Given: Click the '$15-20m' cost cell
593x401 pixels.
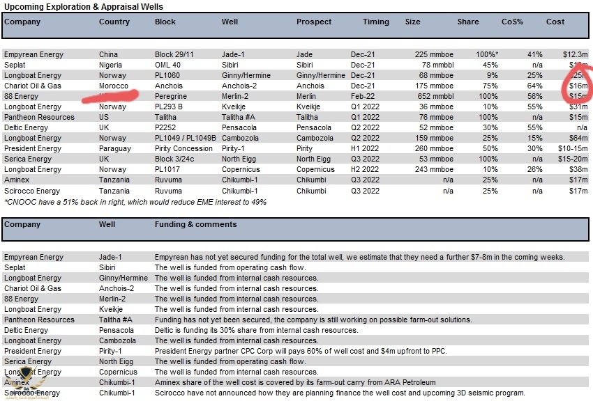Looking at the screenshot, I should (x=573, y=159).
